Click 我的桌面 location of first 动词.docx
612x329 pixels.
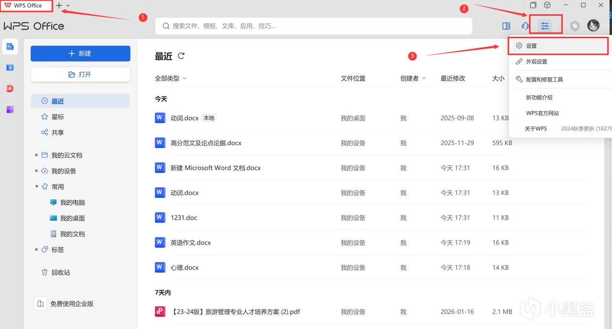point(353,118)
